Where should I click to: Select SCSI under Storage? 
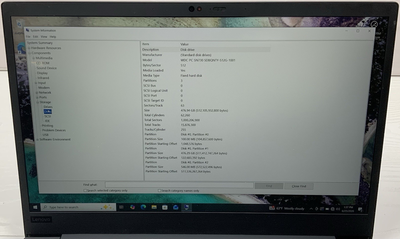(48, 116)
